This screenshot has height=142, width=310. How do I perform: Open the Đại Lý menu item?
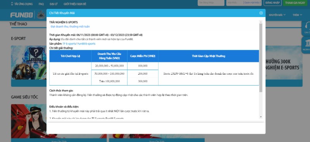(53, 4)
